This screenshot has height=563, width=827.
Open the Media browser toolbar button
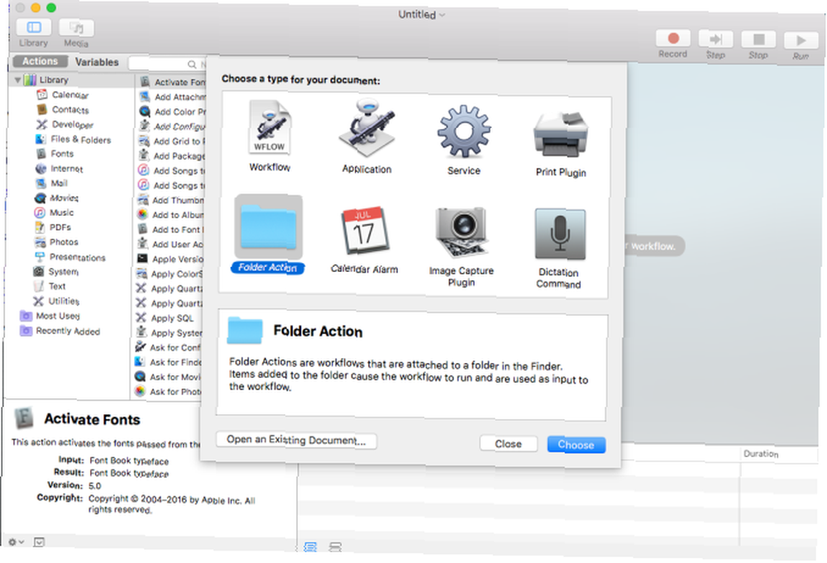(76, 28)
